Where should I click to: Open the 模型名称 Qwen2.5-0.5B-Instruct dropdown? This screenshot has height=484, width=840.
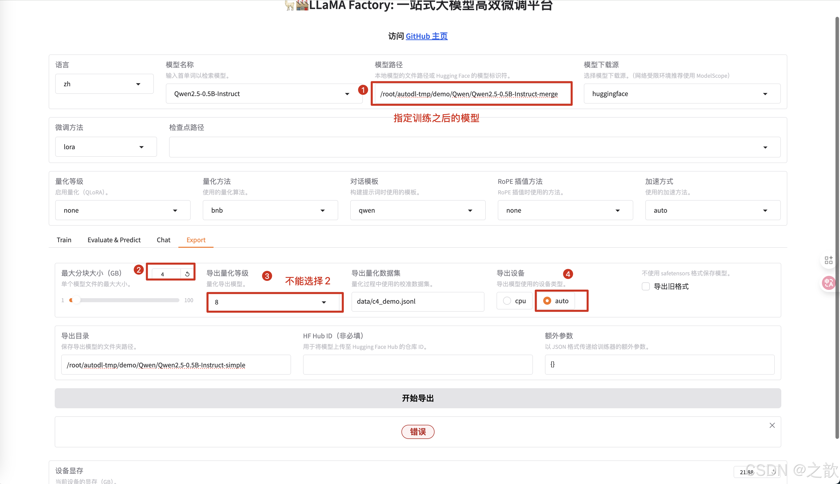(x=264, y=94)
